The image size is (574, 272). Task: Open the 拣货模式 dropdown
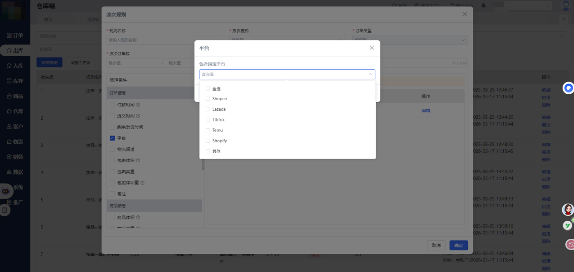(x=287, y=40)
